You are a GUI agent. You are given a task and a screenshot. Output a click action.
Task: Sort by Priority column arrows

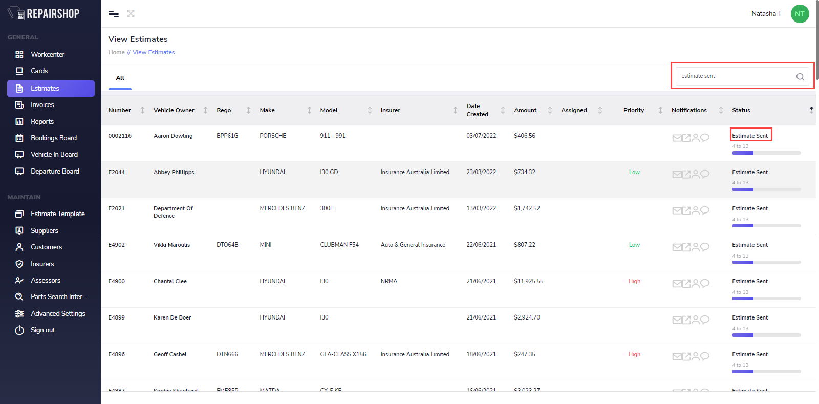point(660,110)
